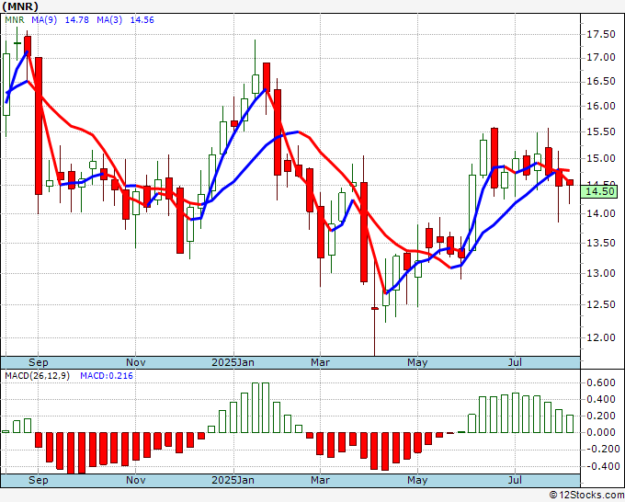
Task: Click Nov on the MACD panel time axis
Action: coord(135,480)
